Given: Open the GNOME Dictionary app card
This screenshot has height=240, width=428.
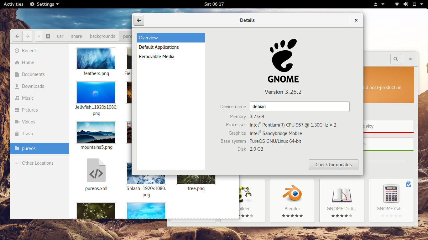Looking at the screenshot, I should click(x=342, y=201).
